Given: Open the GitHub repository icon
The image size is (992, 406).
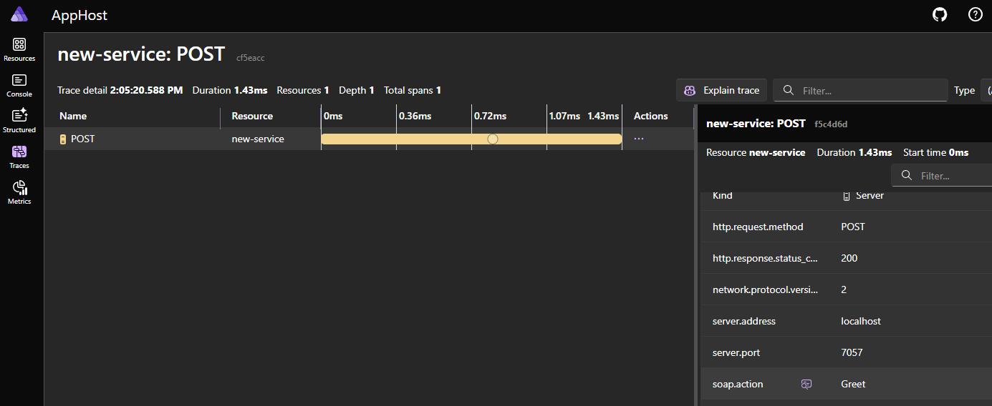Looking at the screenshot, I should tap(940, 15).
